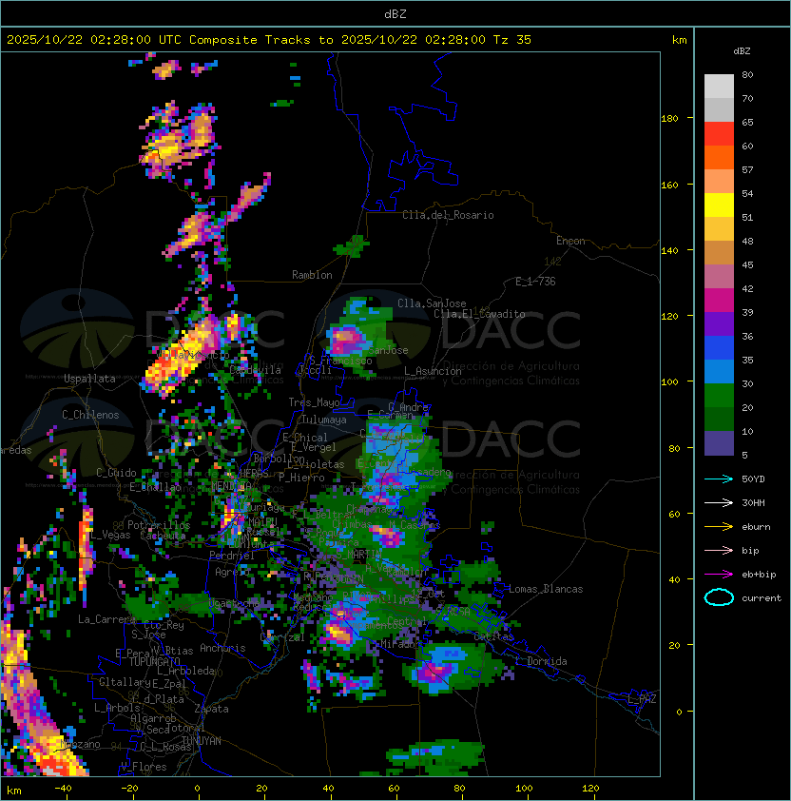The width and height of the screenshot is (791, 801).
Task: Click the cyan 50YD track arrow in legend
Action: pos(719,479)
